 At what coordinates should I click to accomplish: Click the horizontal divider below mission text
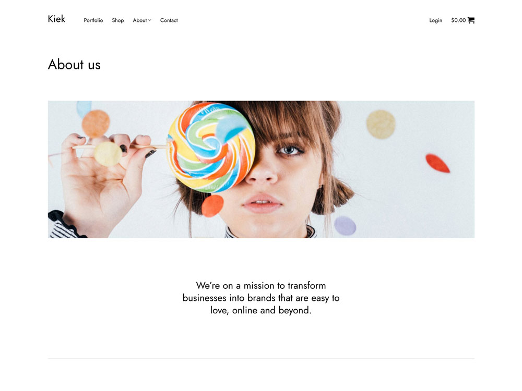(261, 359)
